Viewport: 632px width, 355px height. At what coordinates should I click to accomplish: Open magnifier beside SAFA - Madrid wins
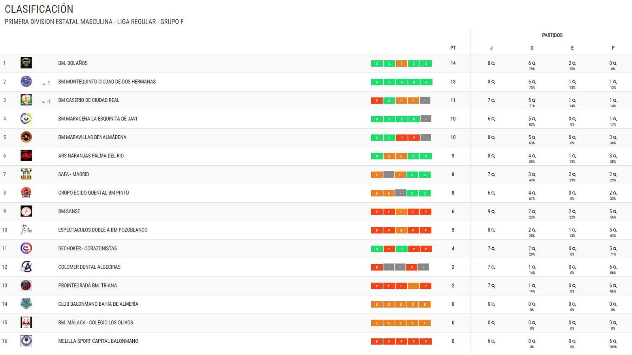click(x=534, y=175)
